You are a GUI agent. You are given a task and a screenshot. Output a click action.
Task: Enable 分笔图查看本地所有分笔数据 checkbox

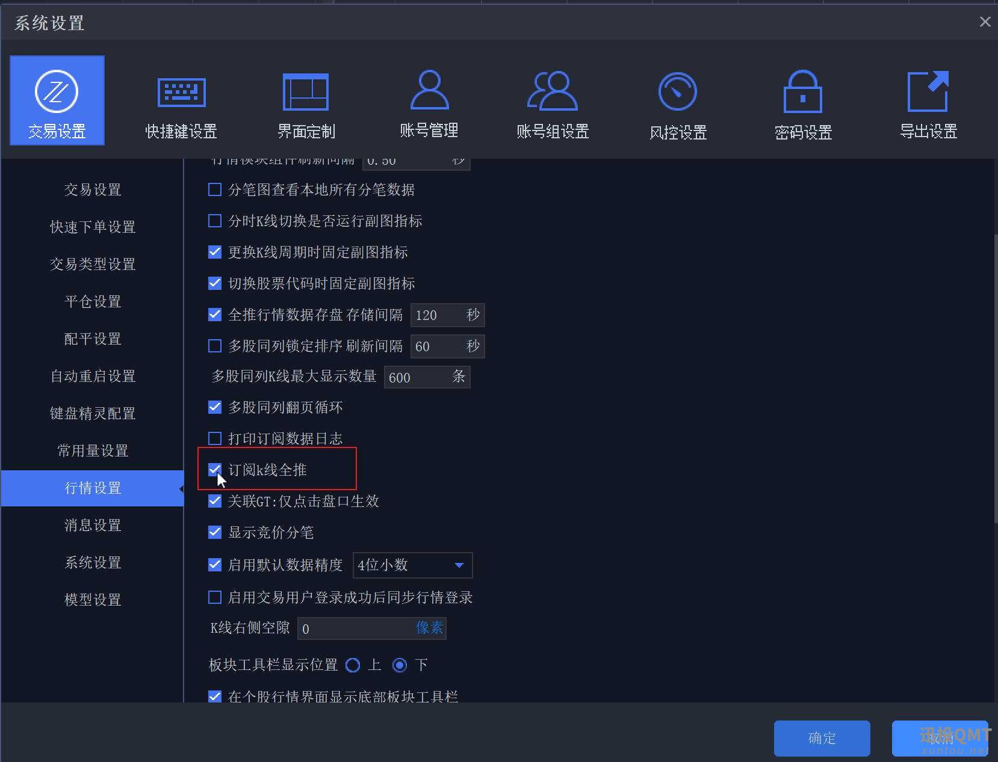coord(215,190)
